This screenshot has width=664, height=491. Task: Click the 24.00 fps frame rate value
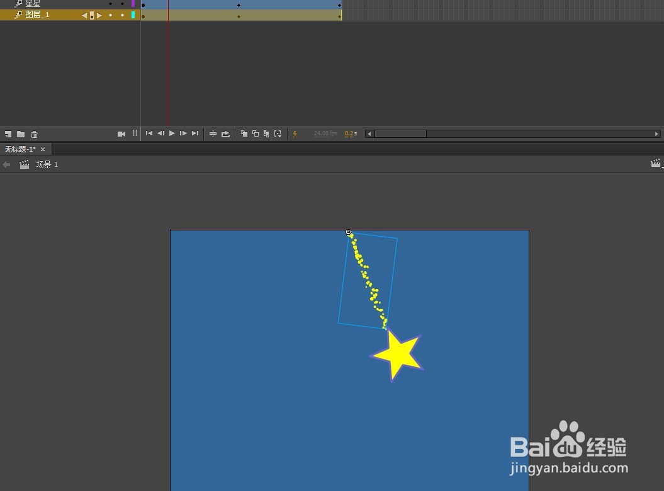click(x=325, y=133)
